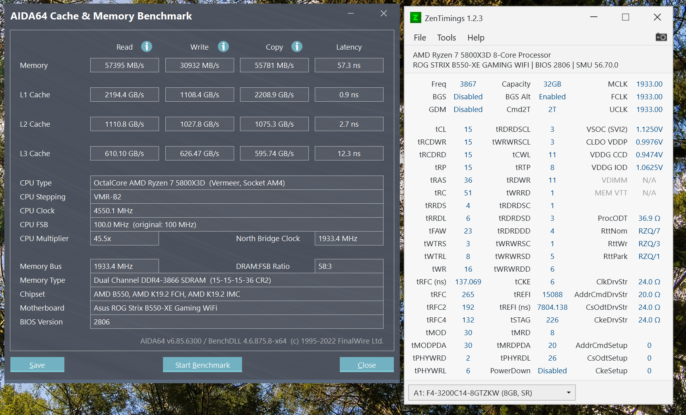Click the Copy info icon
The height and width of the screenshot is (415, 686).
point(297,46)
